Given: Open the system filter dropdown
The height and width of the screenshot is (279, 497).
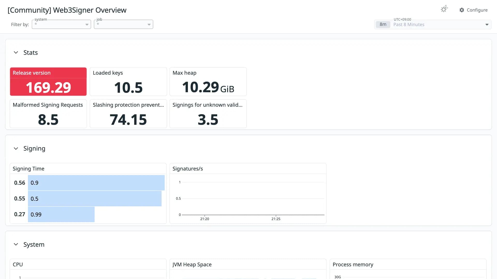Looking at the screenshot, I should 61,24.
